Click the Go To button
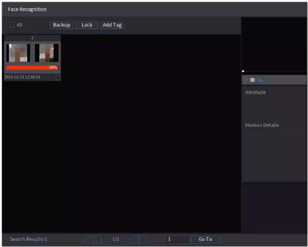The image size is (308, 247). [205, 240]
